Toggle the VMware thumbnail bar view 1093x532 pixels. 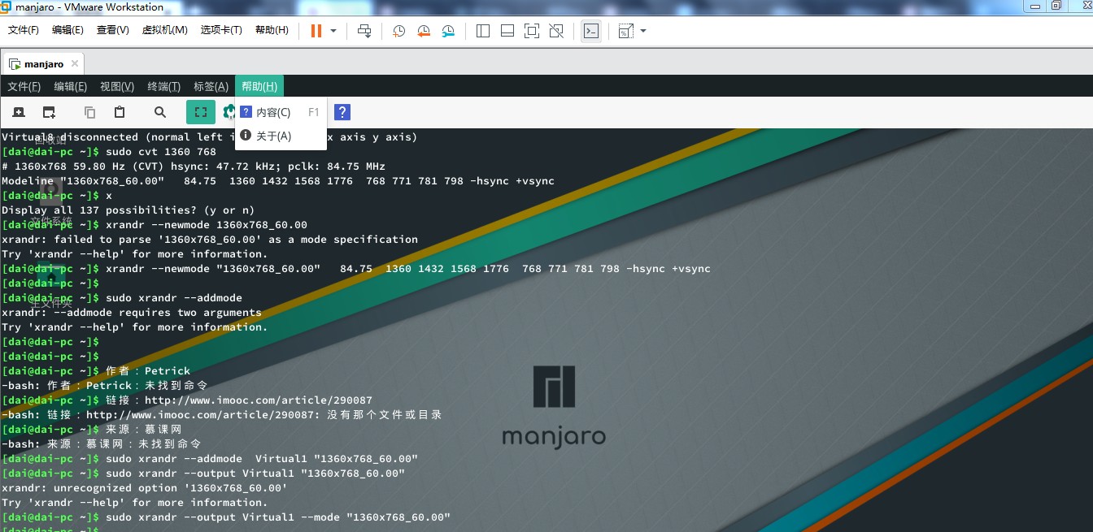(x=507, y=31)
